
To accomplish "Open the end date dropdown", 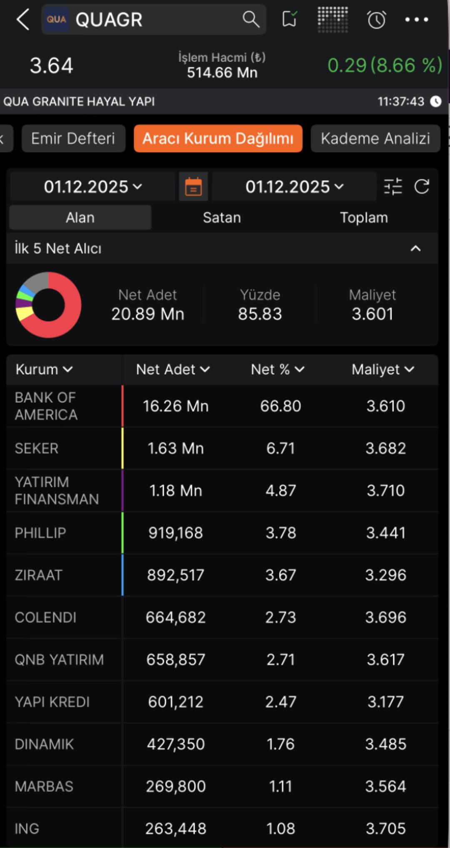I will click(x=294, y=187).
